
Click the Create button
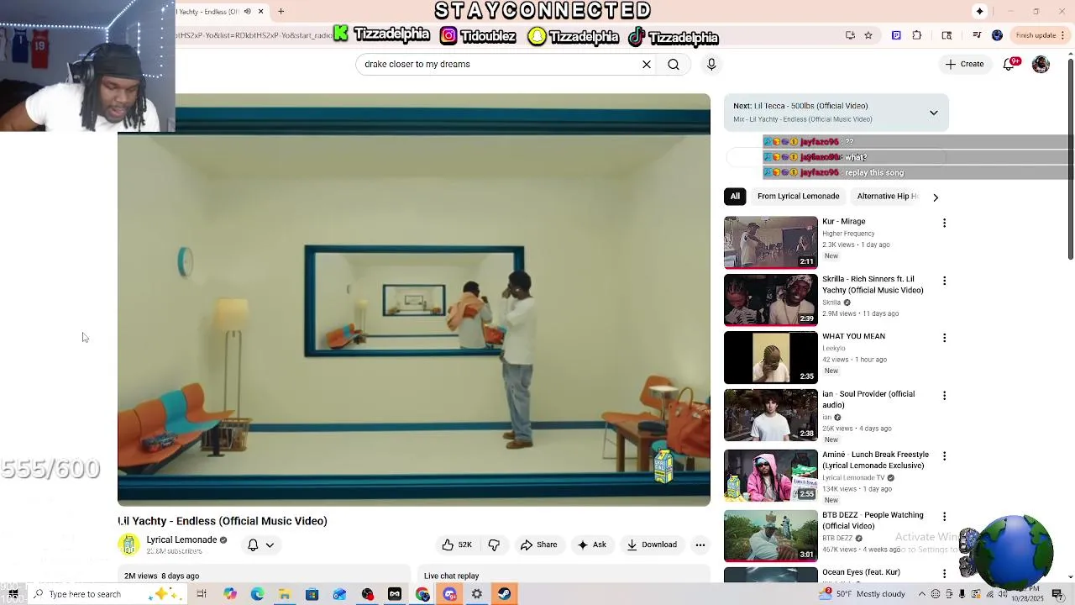click(964, 64)
